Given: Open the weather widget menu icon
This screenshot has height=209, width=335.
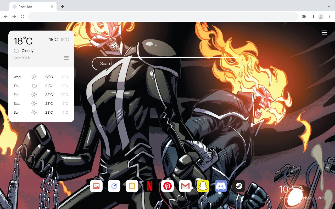Looking at the screenshot, I should 66,58.
